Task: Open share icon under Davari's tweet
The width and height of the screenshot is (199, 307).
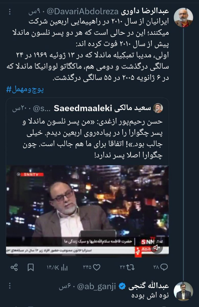Action: click(14, 267)
